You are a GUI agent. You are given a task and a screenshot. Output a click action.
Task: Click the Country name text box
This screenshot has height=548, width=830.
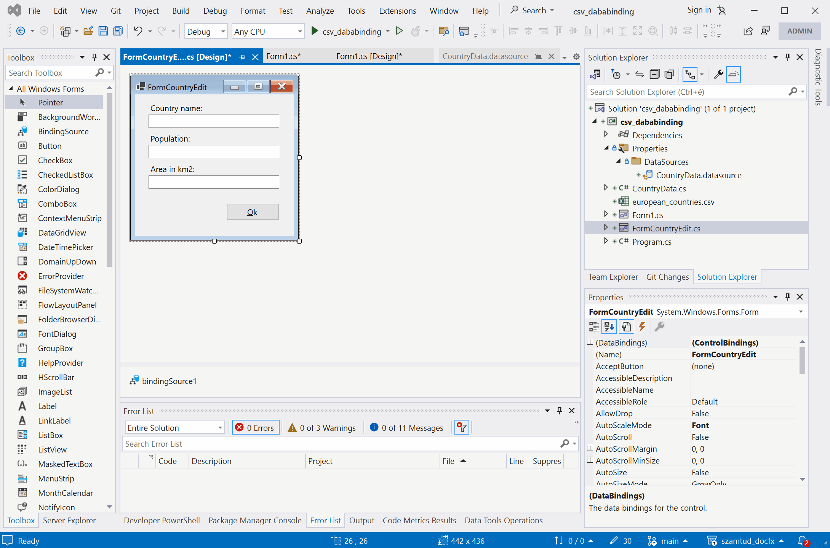[214, 121]
